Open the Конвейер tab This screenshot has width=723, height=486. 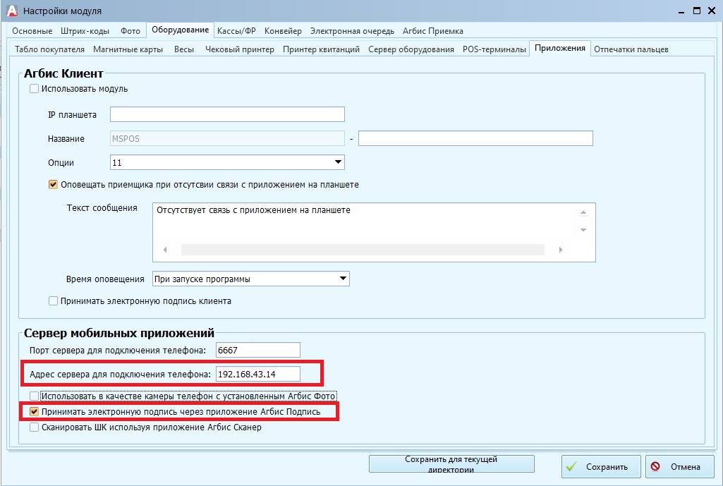pos(283,31)
